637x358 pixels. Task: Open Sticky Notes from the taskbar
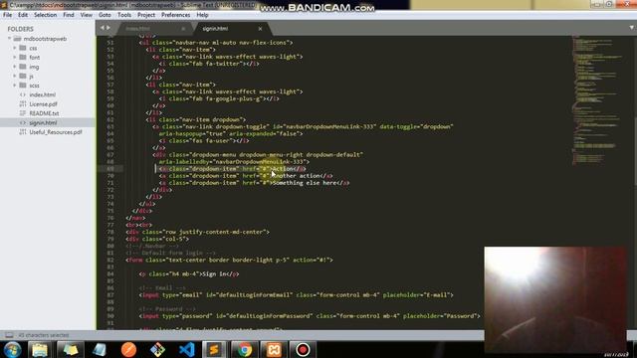click(x=70, y=349)
